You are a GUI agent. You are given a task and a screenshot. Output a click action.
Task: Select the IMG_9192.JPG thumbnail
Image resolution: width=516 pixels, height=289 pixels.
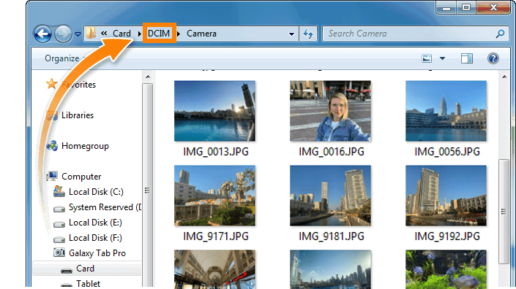click(446, 196)
